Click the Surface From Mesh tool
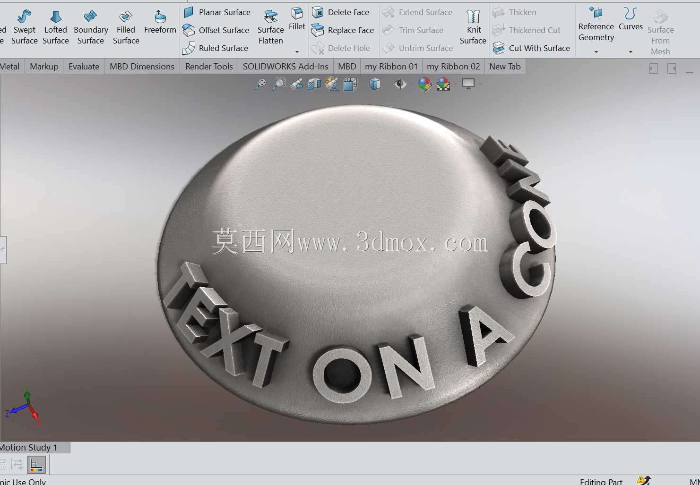700x485 pixels. point(660,33)
